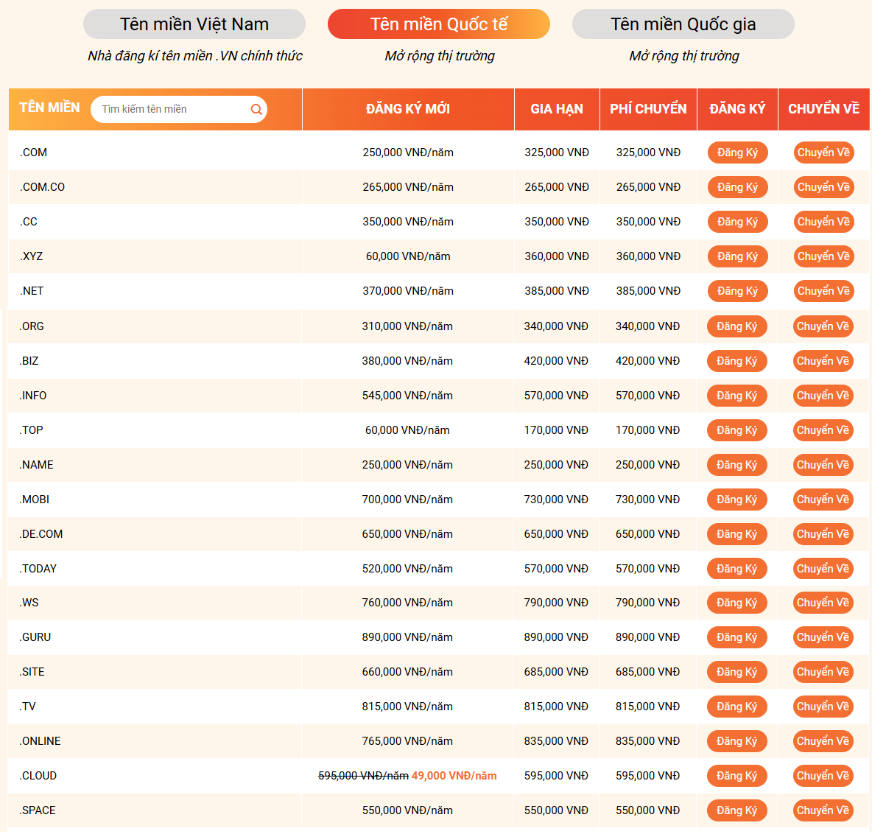This screenshot has width=872, height=834.
Task: Click the GIA HẠN column header
Action: [557, 109]
